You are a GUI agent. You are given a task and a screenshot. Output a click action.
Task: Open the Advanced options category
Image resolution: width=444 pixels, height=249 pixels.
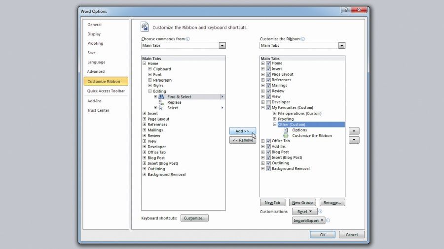[x=96, y=71]
